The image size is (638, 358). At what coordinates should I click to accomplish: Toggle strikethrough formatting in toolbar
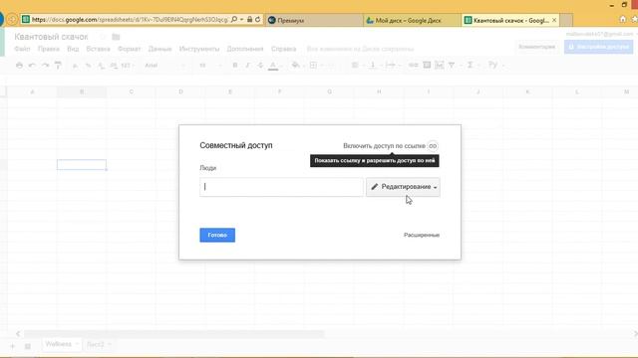[260, 66]
